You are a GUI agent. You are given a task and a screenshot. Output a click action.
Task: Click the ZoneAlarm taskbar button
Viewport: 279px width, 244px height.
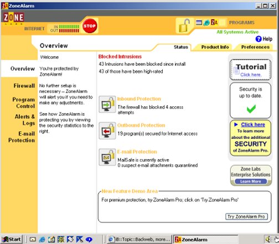(205, 240)
